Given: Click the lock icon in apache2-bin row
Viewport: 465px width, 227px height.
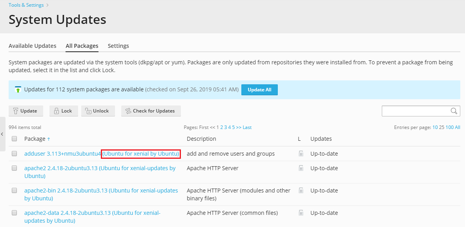Looking at the screenshot, I should coord(301,191).
